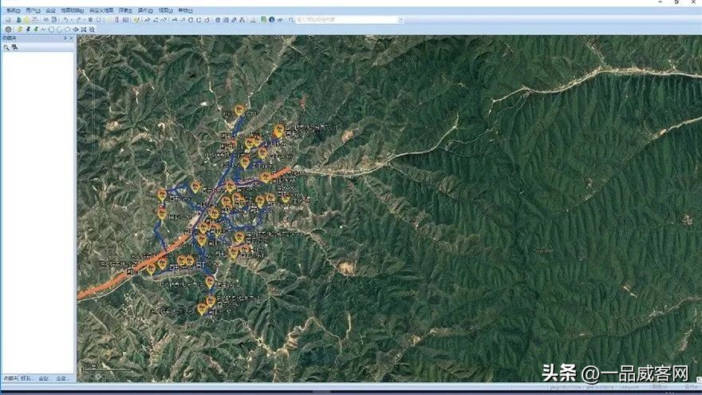Screen dimensions: 702x395
Task: Click the yellow circle icon in the first toolbar row
Action: (x=26, y=20)
